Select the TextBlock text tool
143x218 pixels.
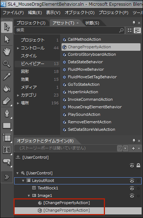tap(7, 150)
